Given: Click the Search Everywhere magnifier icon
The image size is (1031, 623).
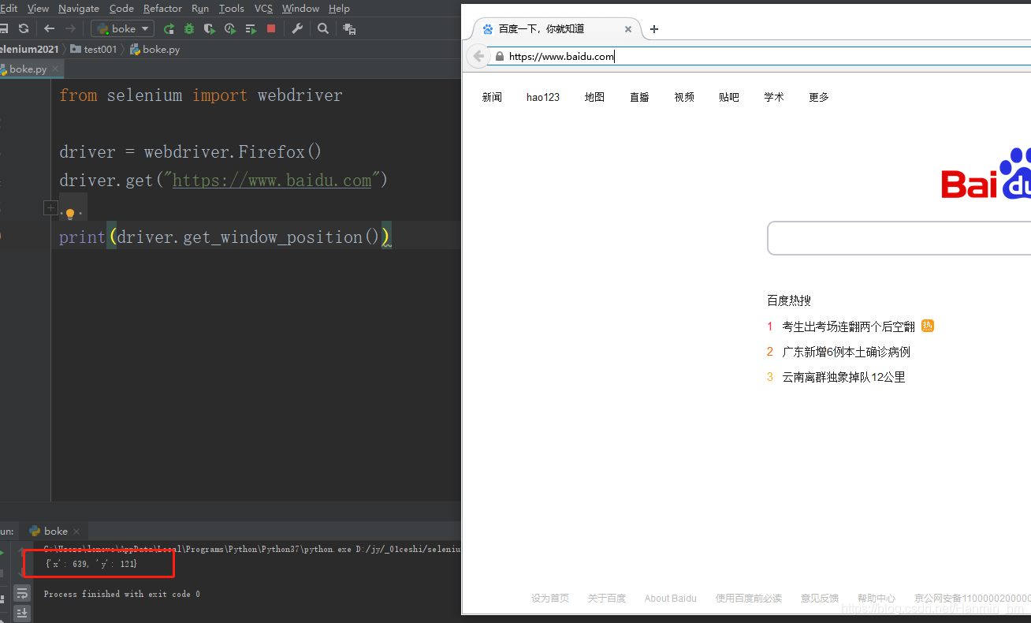Looking at the screenshot, I should 323,28.
